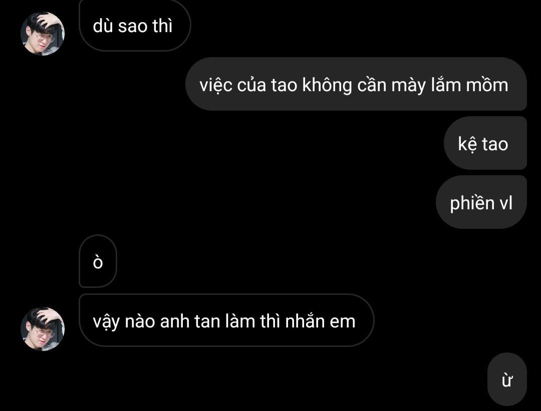Tap the "việc của tao không cần mày lắm mồm" message
This screenshot has height=411, width=541.
356,84
